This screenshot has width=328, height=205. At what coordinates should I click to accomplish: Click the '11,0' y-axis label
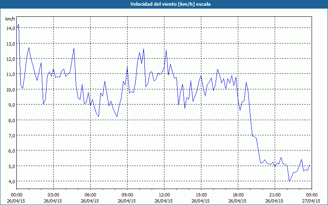(11, 74)
